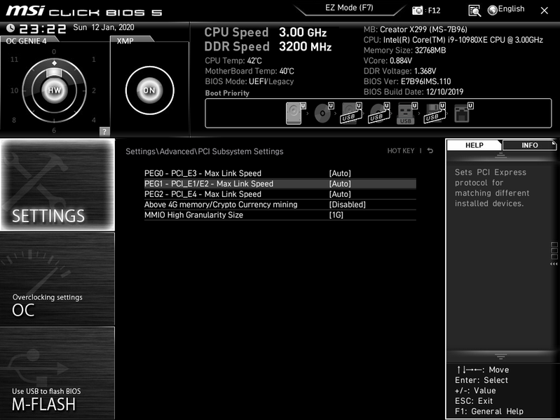Switch to the HELP tab
The image size is (560, 420).
[x=474, y=145]
